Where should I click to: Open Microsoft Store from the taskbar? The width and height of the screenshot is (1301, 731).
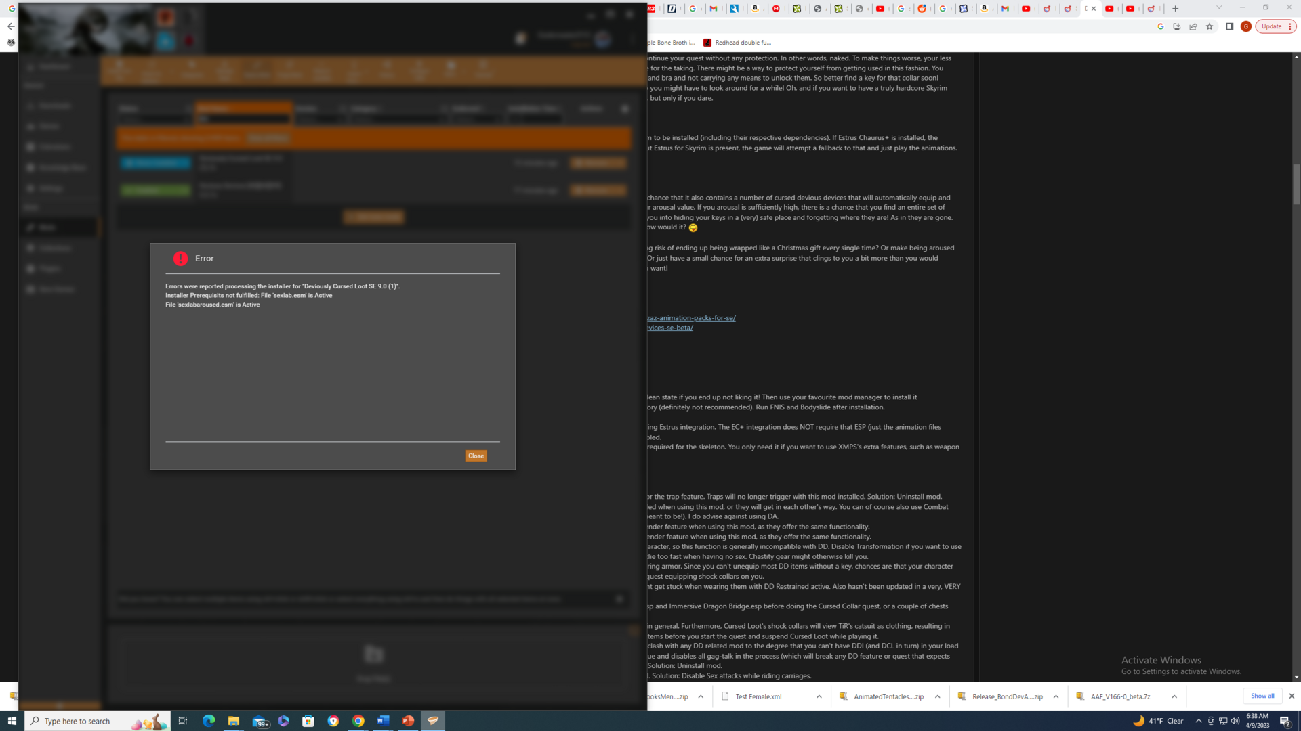point(308,721)
